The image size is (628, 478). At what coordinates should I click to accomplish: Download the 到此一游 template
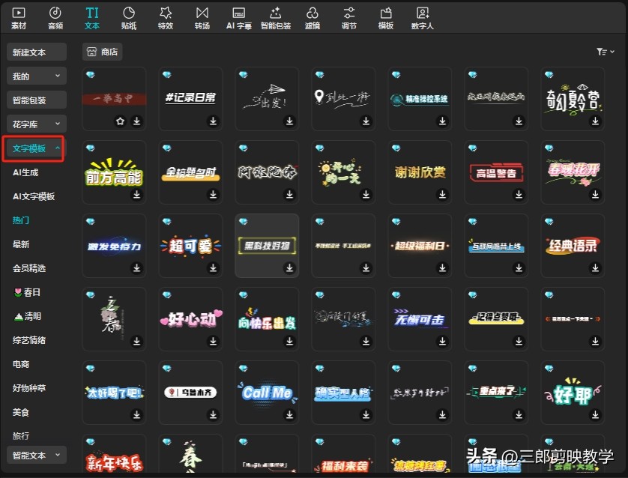[x=366, y=121]
